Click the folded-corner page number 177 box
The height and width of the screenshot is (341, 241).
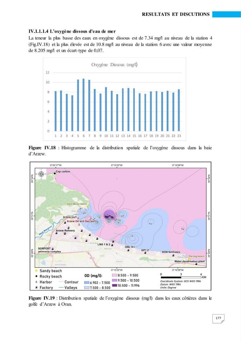(x=219, y=318)
